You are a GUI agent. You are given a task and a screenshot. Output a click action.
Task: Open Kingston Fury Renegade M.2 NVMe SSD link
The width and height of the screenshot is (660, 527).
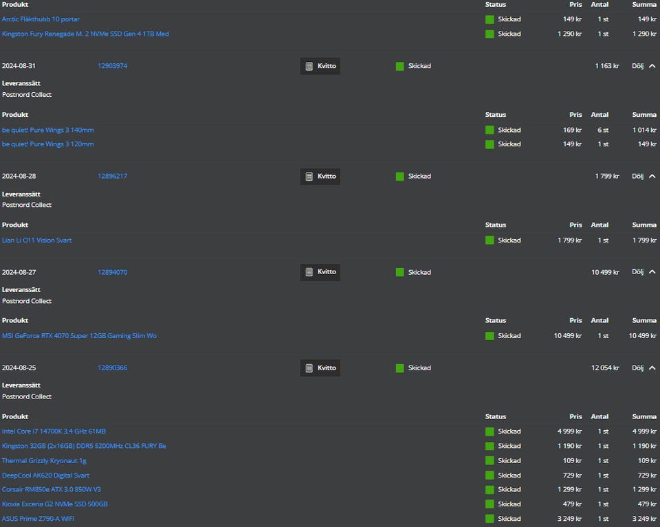(85, 34)
